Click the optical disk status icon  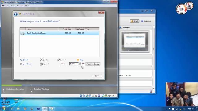point(84,96)
